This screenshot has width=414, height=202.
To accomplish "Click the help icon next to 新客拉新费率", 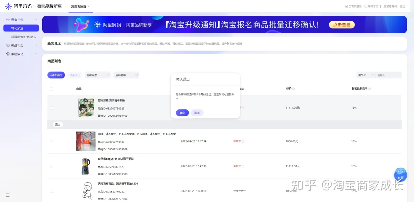I will pyautogui.click(x=369, y=89).
